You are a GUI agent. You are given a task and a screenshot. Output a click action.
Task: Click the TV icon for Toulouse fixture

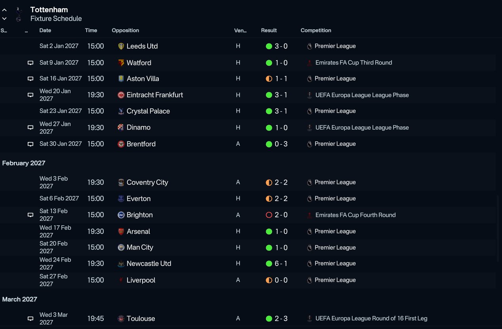pyautogui.click(x=30, y=319)
